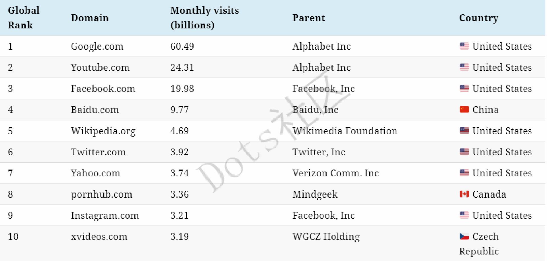Select the Domain column header
Image resolution: width=547 pixels, height=261 pixels.
pos(90,18)
